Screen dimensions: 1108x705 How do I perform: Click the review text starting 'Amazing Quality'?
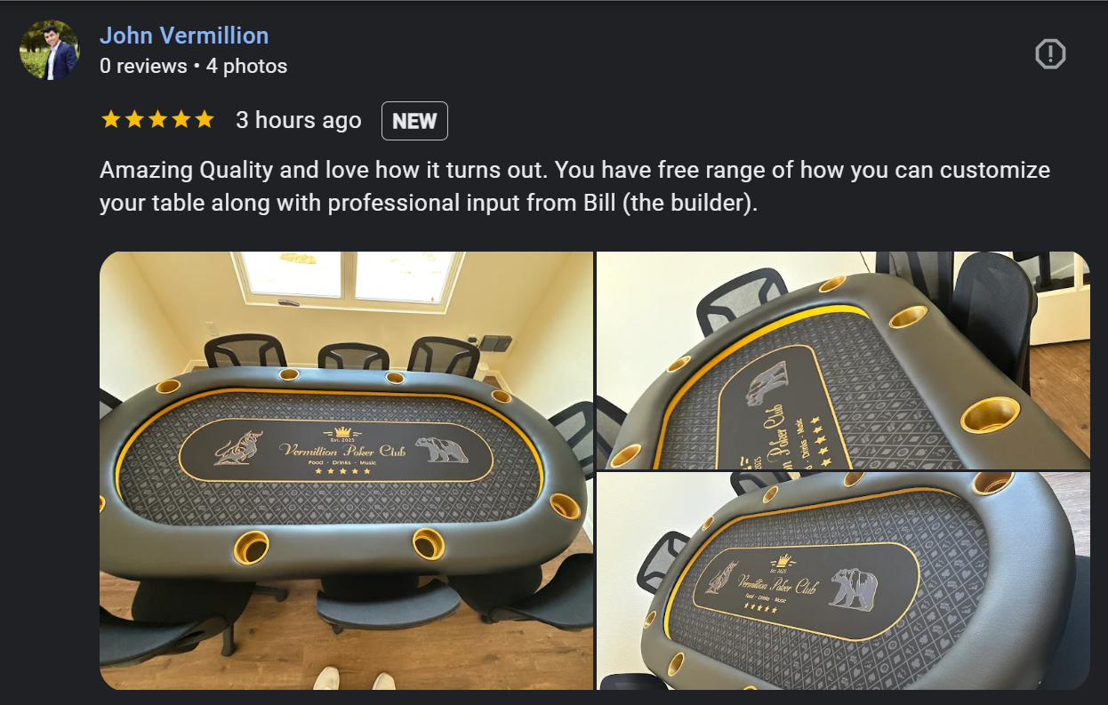click(575, 186)
